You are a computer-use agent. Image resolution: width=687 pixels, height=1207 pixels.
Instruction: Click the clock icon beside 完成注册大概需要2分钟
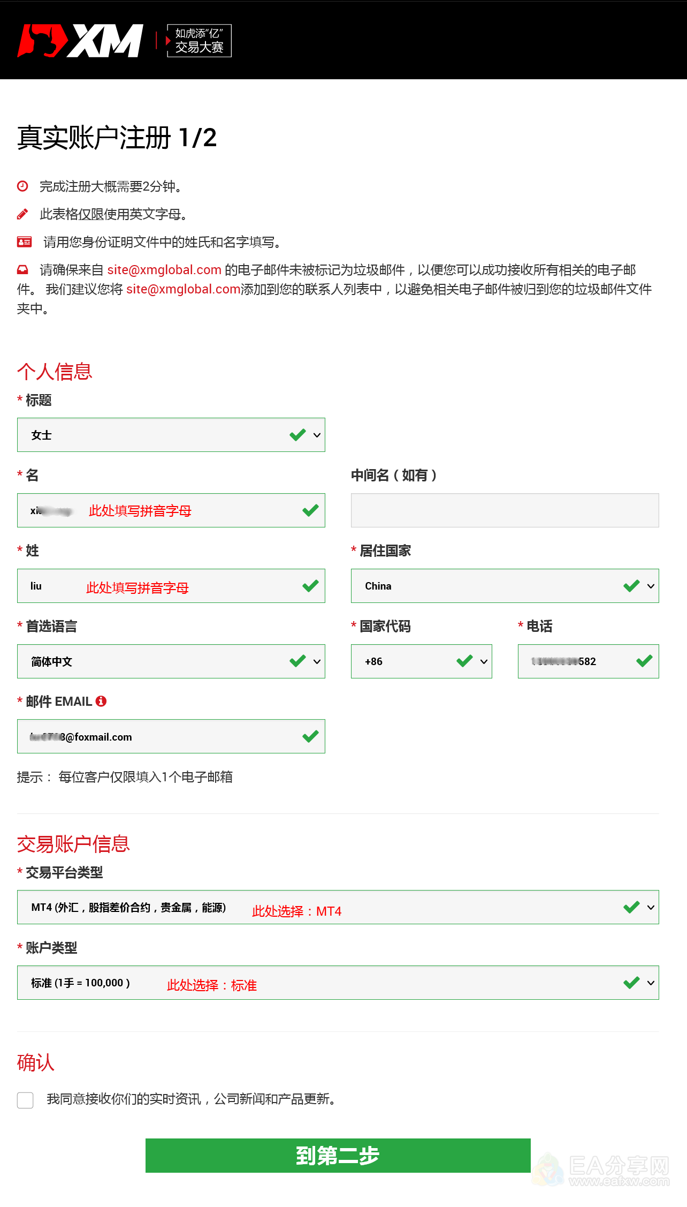pyautogui.click(x=22, y=186)
